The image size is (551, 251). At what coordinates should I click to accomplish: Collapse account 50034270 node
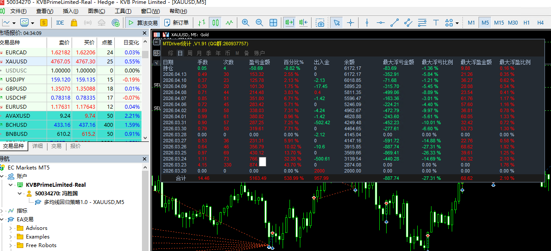pos(19,194)
